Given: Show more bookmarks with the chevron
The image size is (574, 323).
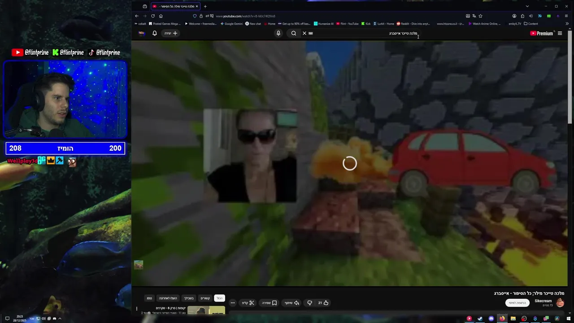Looking at the screenshot, I should click(567, 24).
